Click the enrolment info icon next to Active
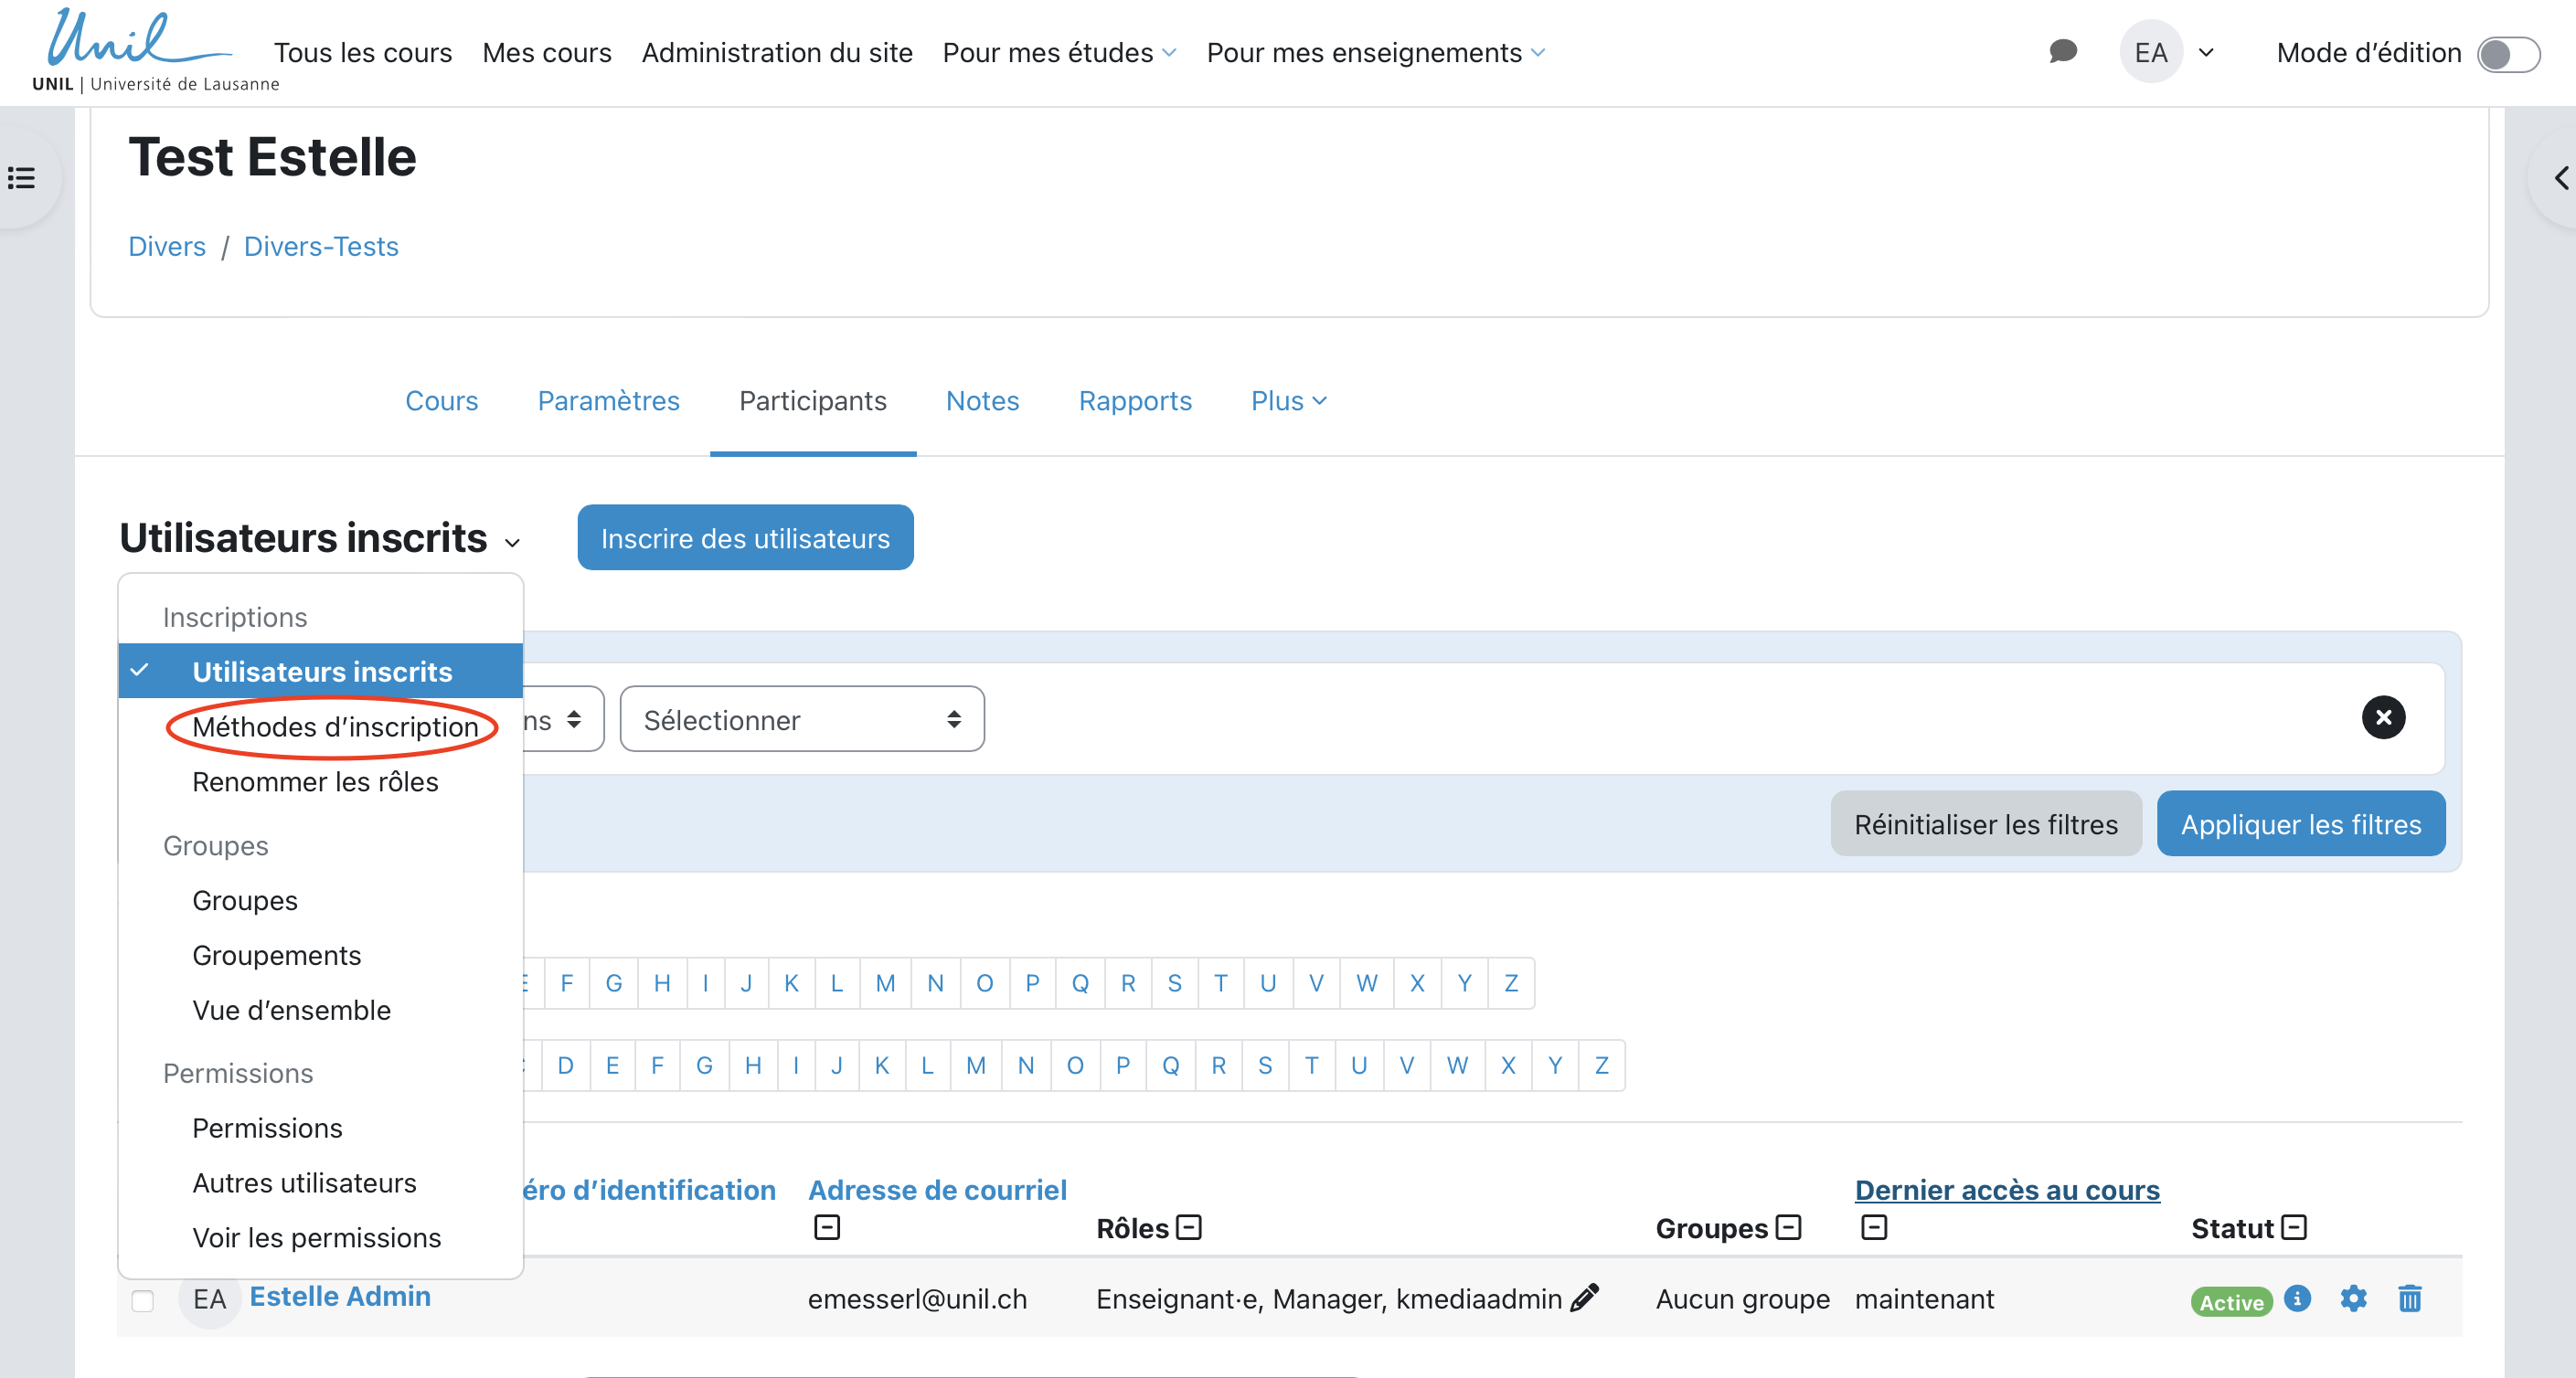Screen dimensions: 2576x1378 tap(2298, 1298)
